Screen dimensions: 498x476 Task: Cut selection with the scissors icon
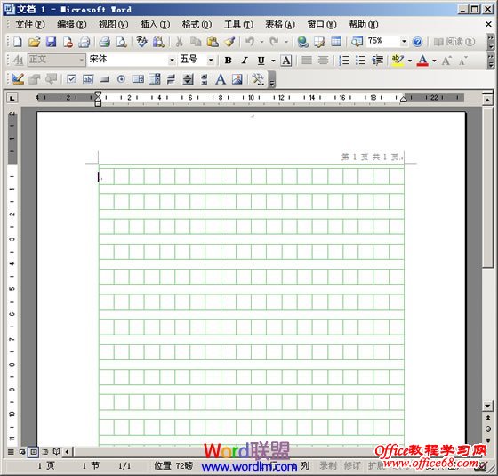click(x=179, y=42)
